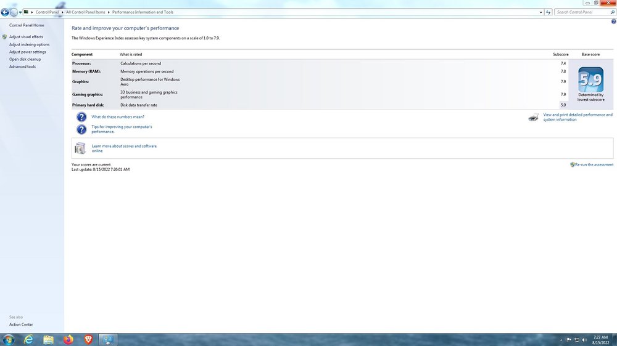
Task: Select 'All Control Panel Items' in breadcrumb
Action: [x=85, y=12]
